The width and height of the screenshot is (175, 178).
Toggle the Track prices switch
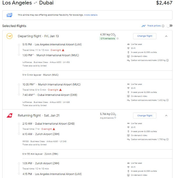coord(168,26)
